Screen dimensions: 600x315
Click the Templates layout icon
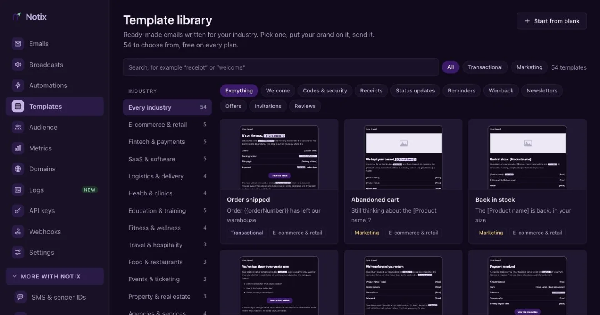pos(18,106)
